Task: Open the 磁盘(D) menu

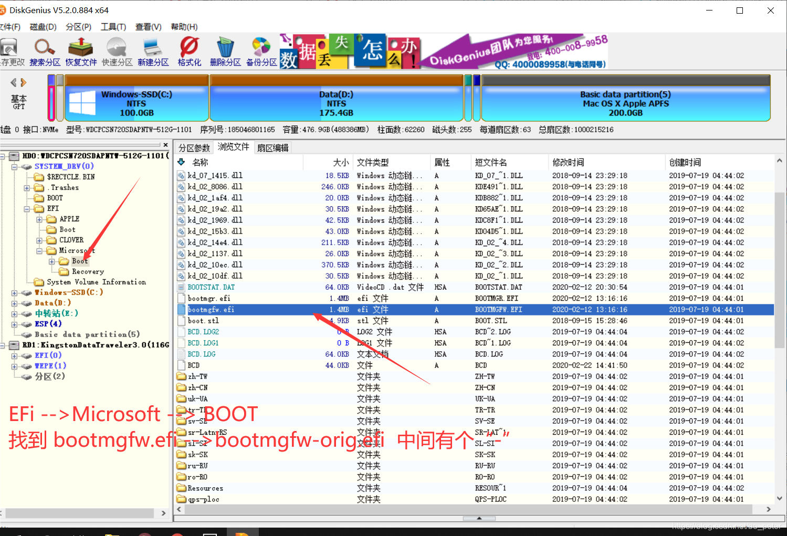Action: tap(43, 27)
